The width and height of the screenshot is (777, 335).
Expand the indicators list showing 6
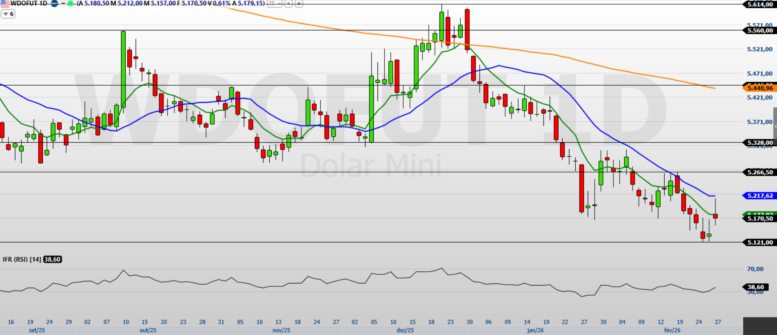(8, 14)
